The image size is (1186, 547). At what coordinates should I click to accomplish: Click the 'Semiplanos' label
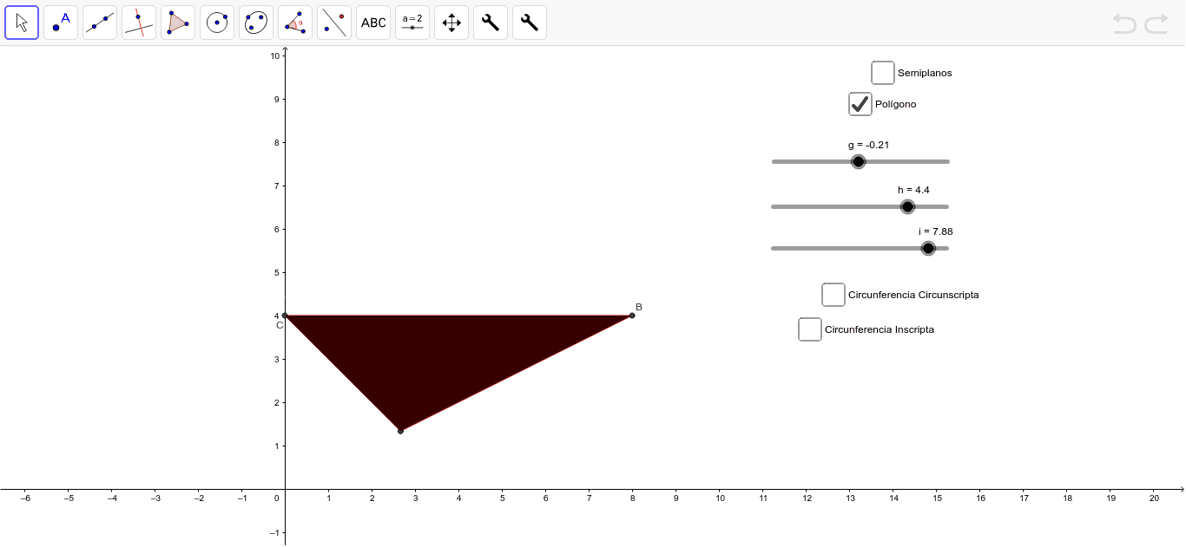pos(925,73)
